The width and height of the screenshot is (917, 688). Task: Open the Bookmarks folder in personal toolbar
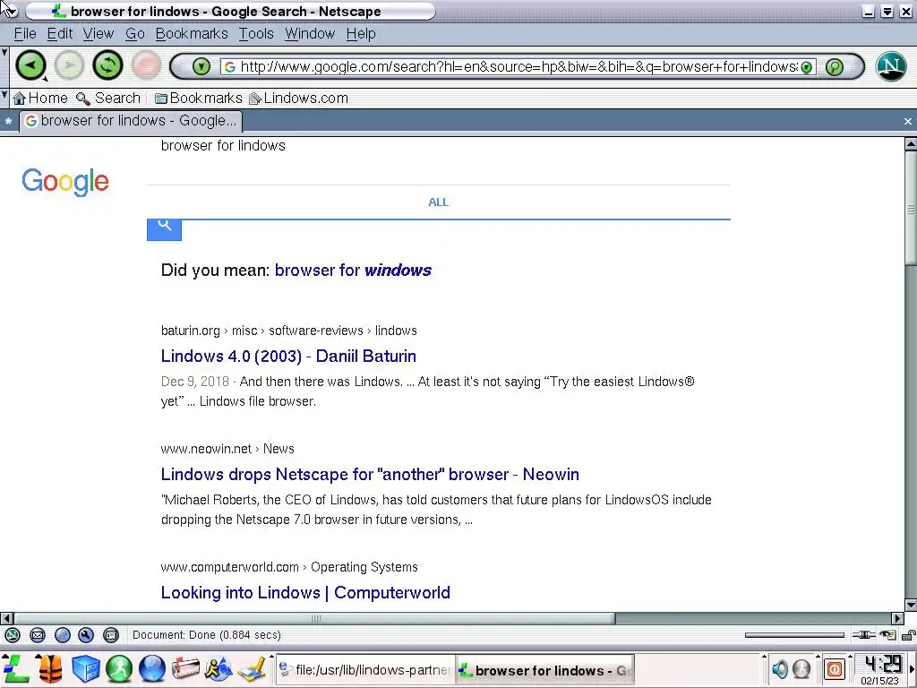coord(198,98)
